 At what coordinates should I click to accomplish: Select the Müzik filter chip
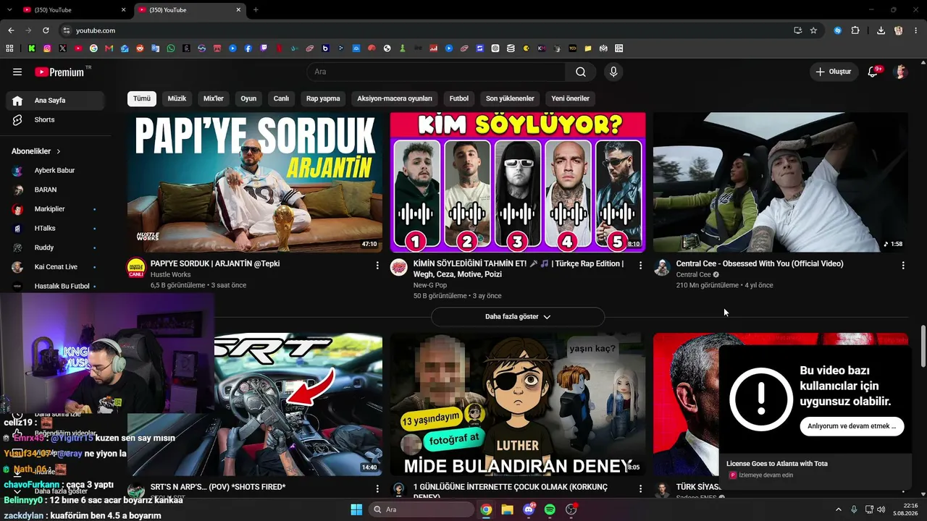click(x=177, y=98)
